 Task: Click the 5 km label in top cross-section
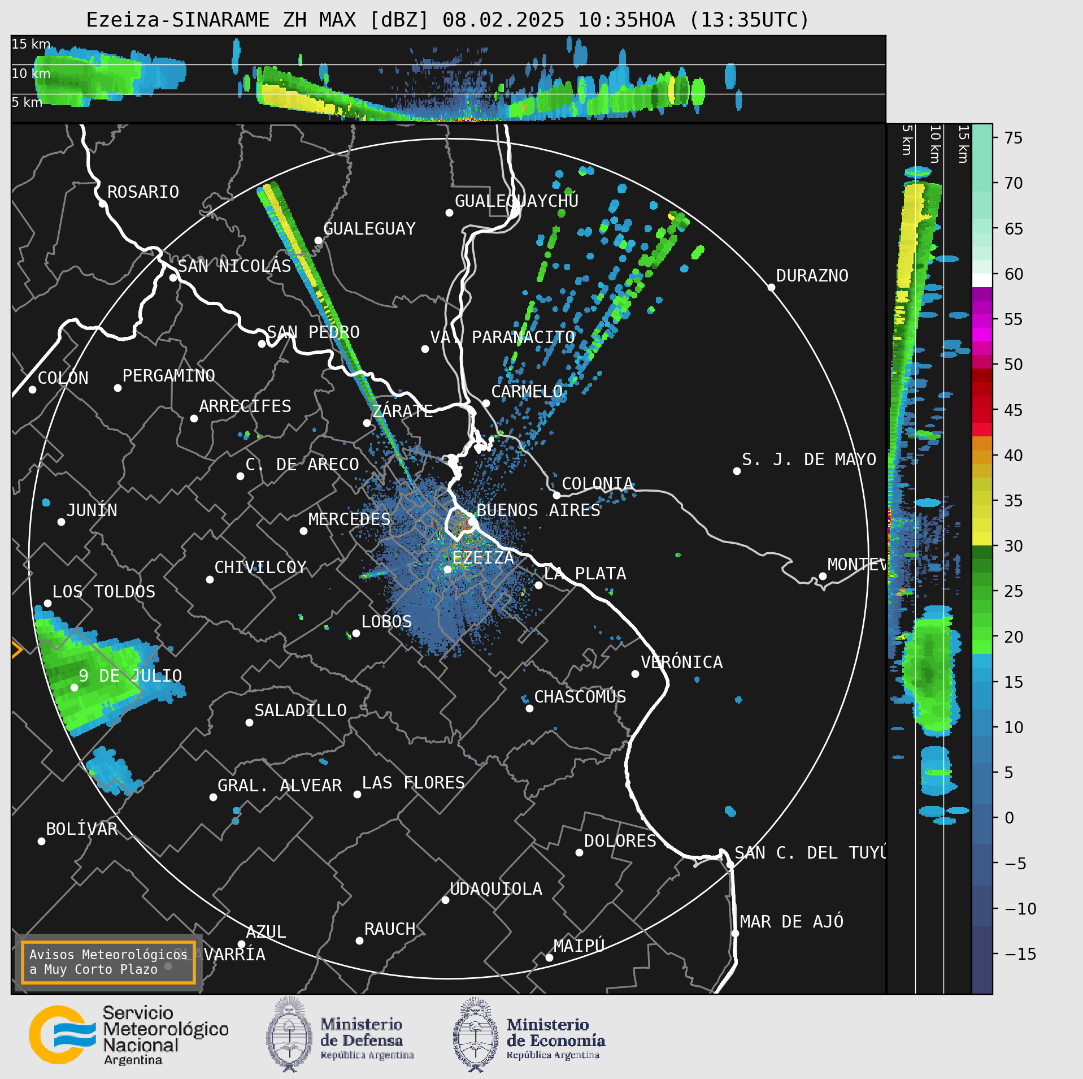point(27,102)
